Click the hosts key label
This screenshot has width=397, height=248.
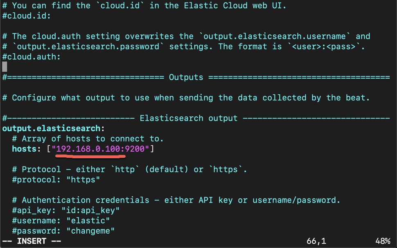pos(24,149)
